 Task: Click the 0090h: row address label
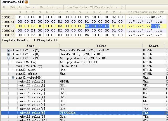(8, 35)
